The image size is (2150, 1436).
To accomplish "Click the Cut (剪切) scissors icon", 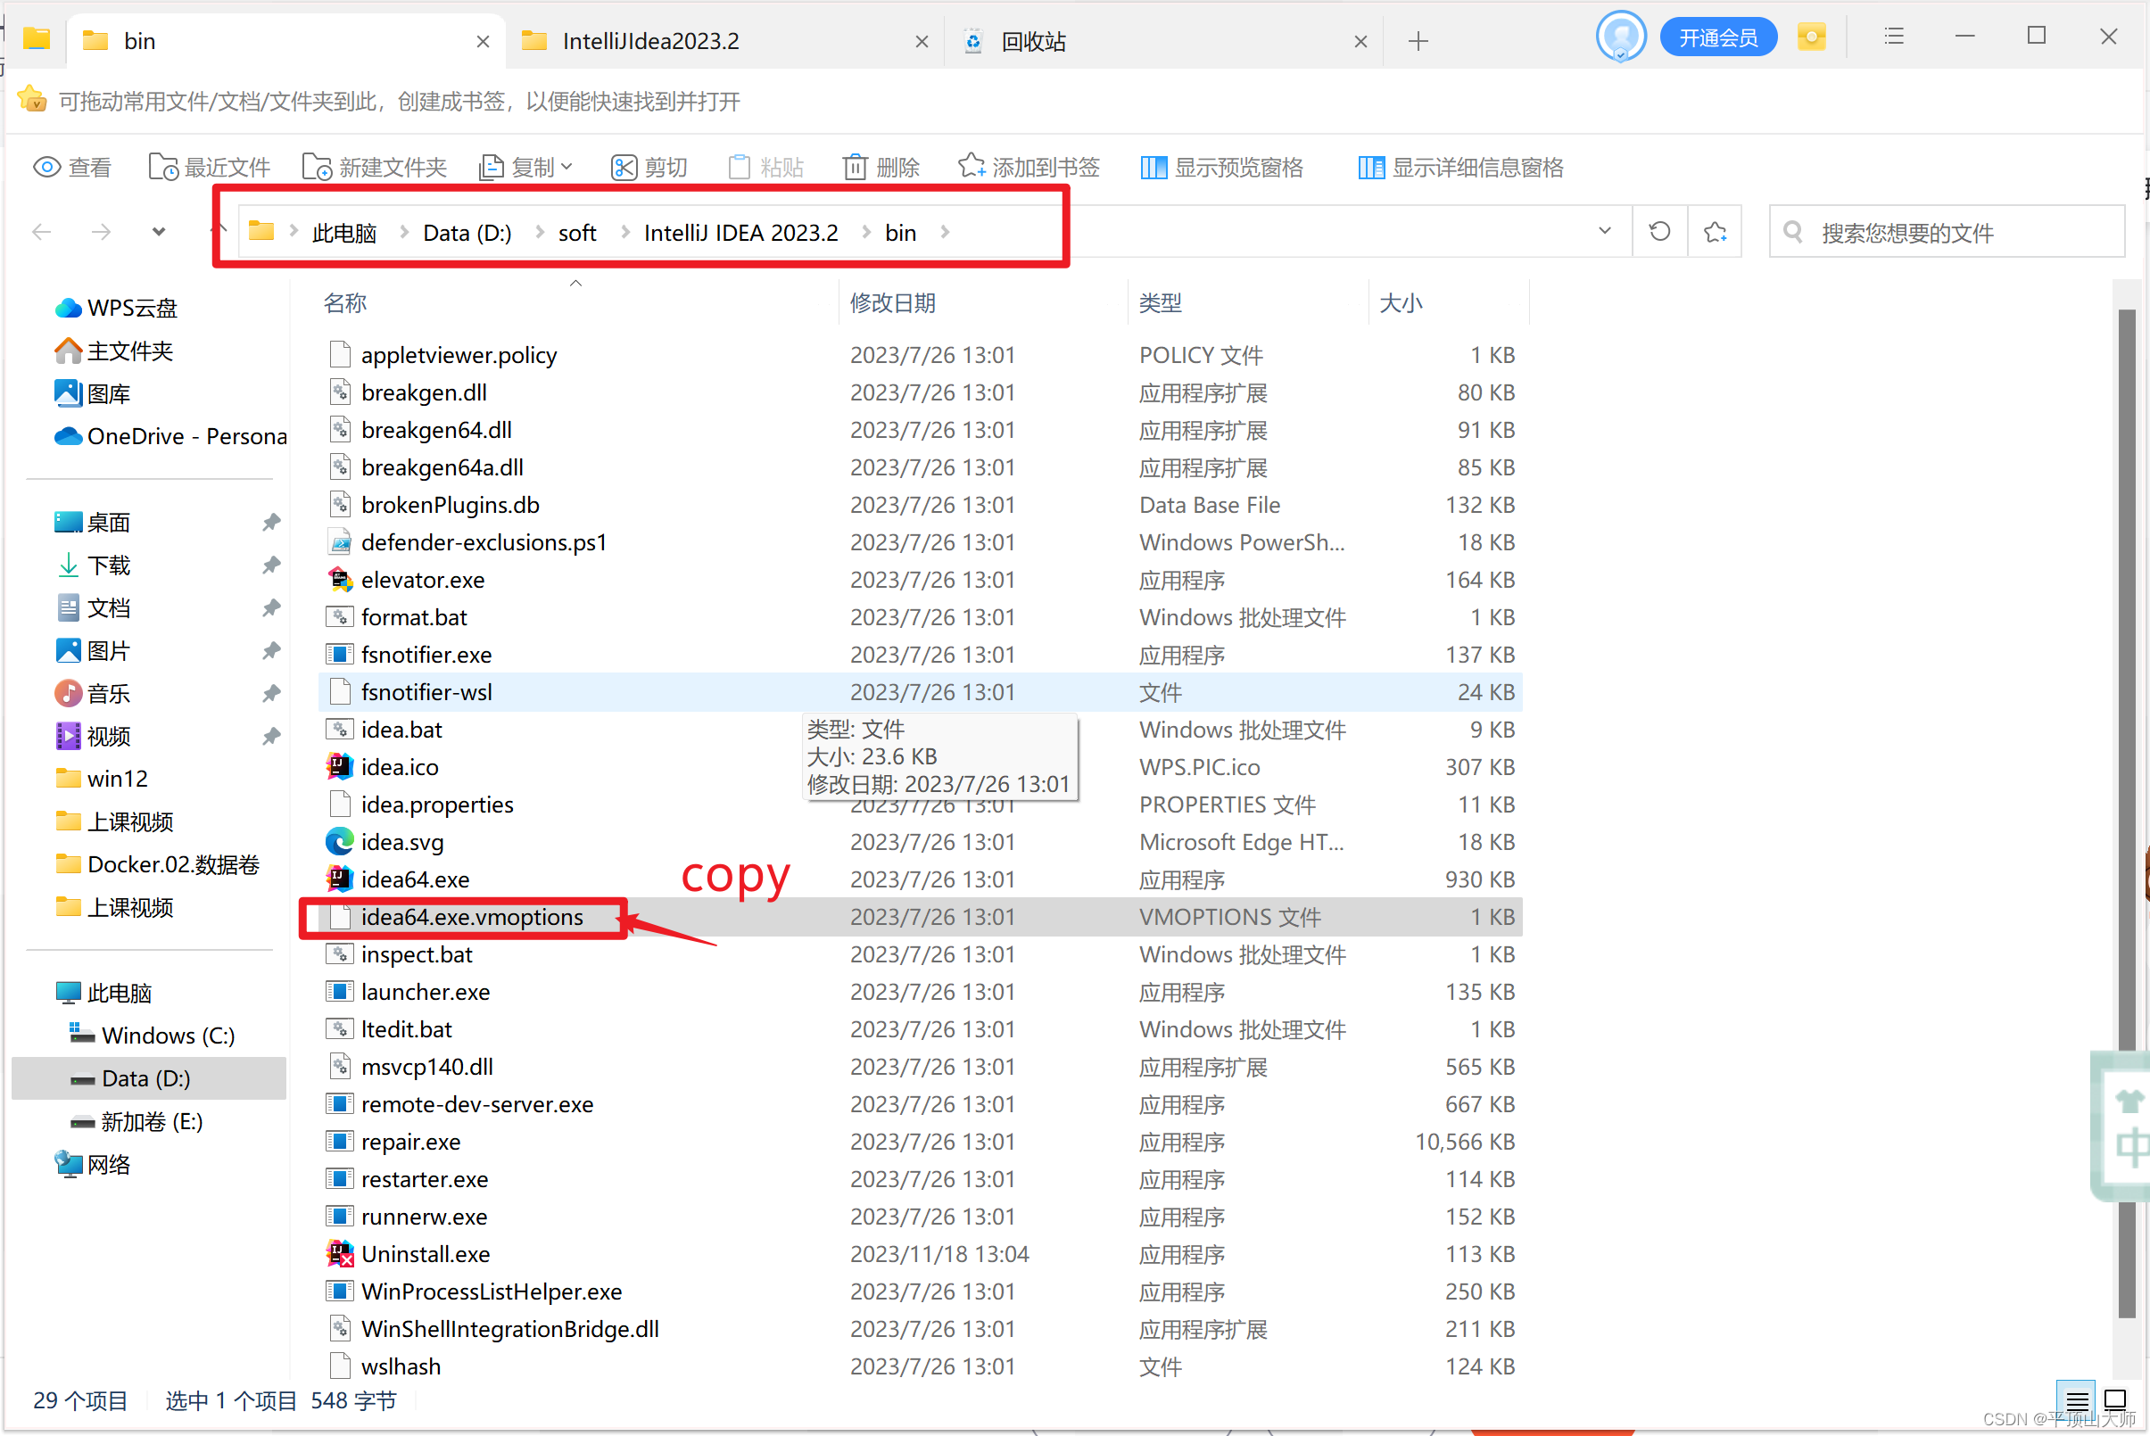I will (x=624, y=168).
